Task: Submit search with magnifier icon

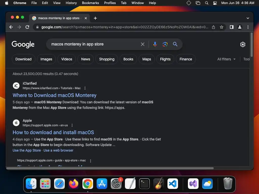Action: [175, 44]
